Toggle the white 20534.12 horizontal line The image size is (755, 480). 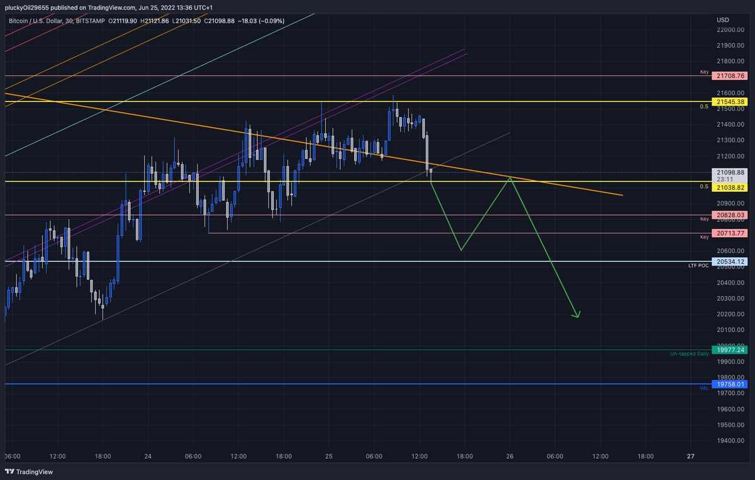(x=730, y=261)
